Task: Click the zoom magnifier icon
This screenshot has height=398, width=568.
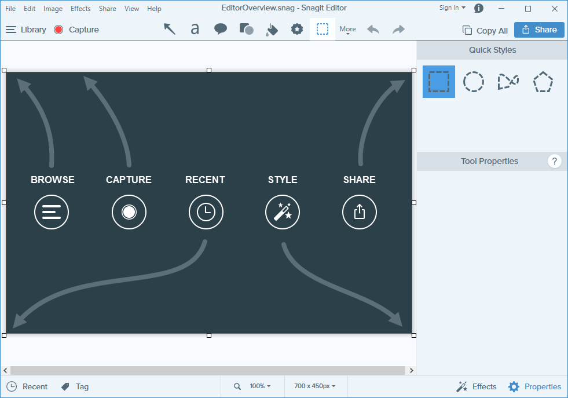Action: (237, 386)
